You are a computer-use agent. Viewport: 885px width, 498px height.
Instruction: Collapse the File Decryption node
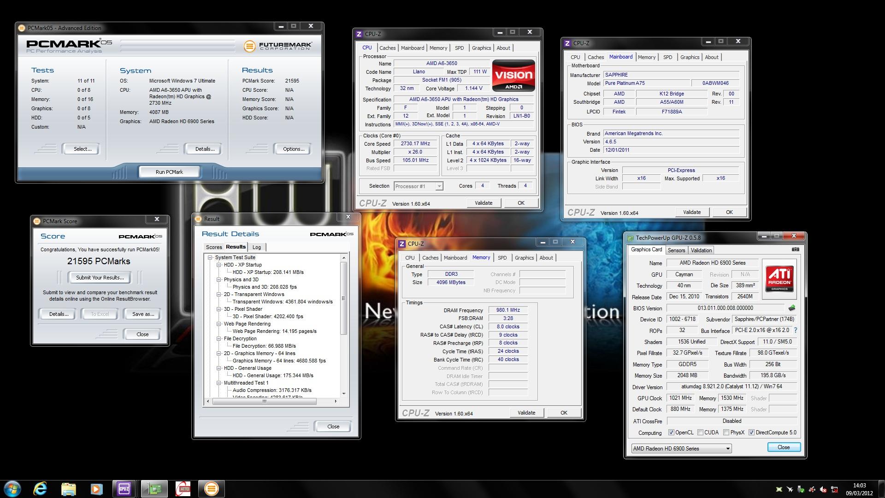click(219, 338)
